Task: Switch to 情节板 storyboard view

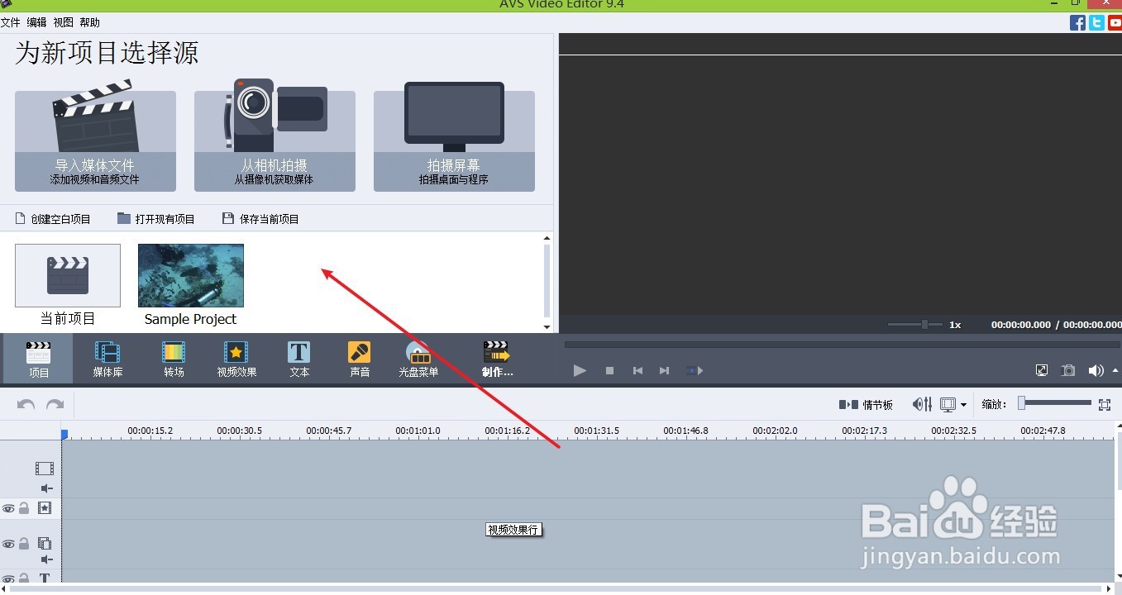Action: 867,404
